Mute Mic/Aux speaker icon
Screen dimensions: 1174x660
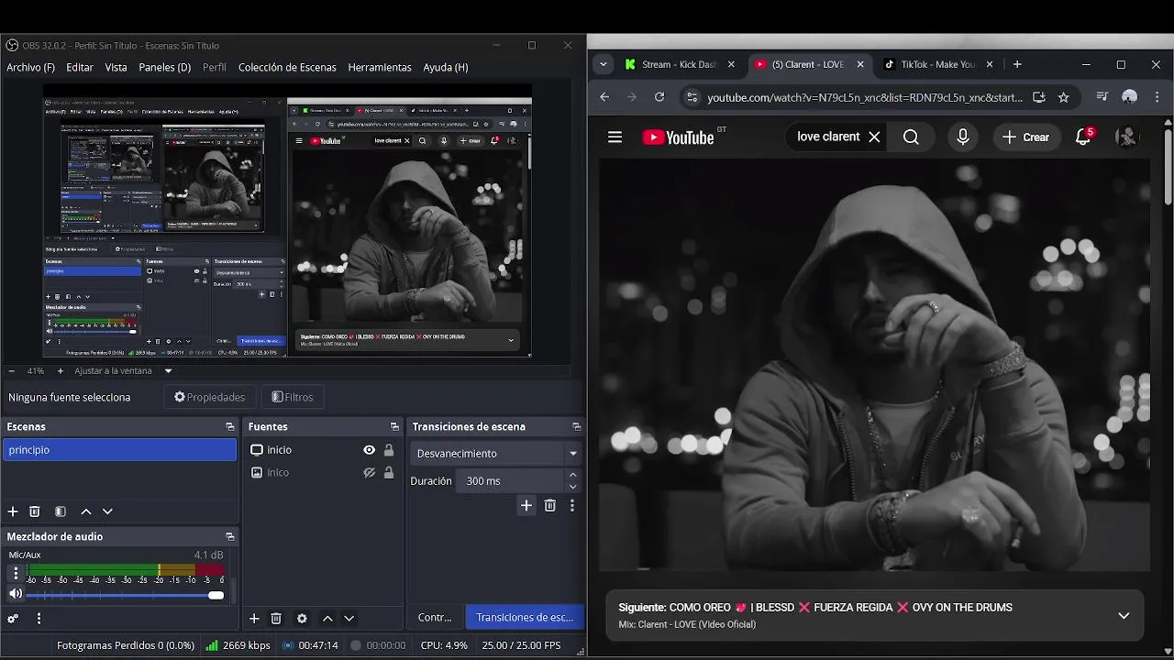(x=16, y=594)
